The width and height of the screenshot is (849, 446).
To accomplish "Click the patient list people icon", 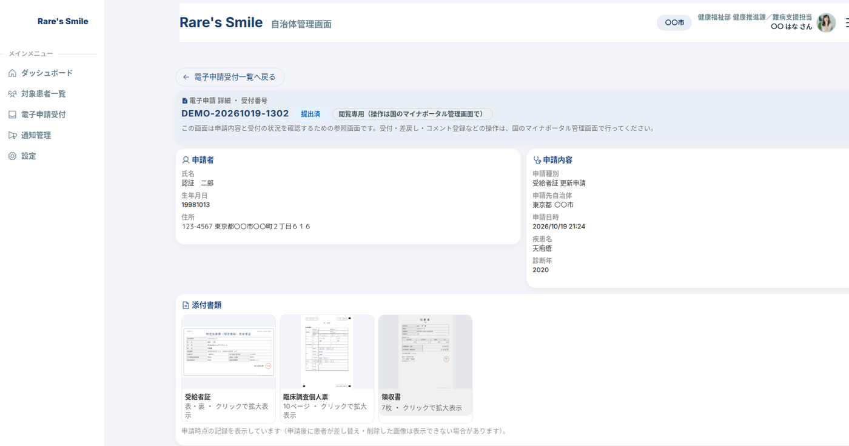I will (12, 94).
